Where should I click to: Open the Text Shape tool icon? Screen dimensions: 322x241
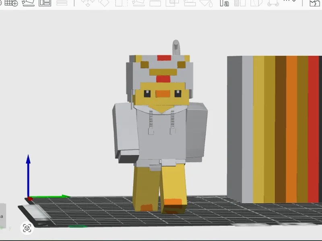pos(224,3)
